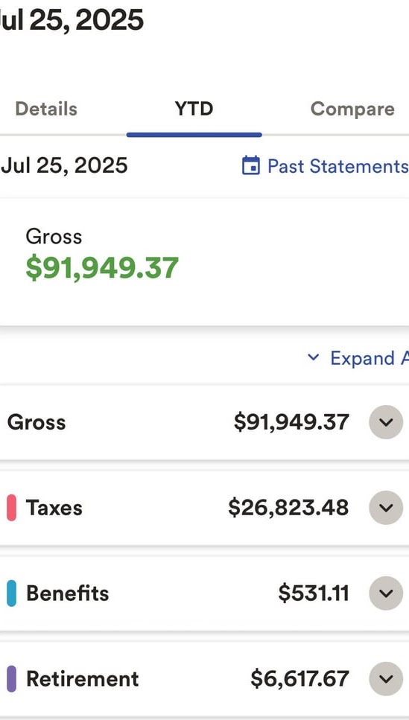Click the Taxes amount $26,823.48
409x720 pixels.
click(x=288, y=507)
